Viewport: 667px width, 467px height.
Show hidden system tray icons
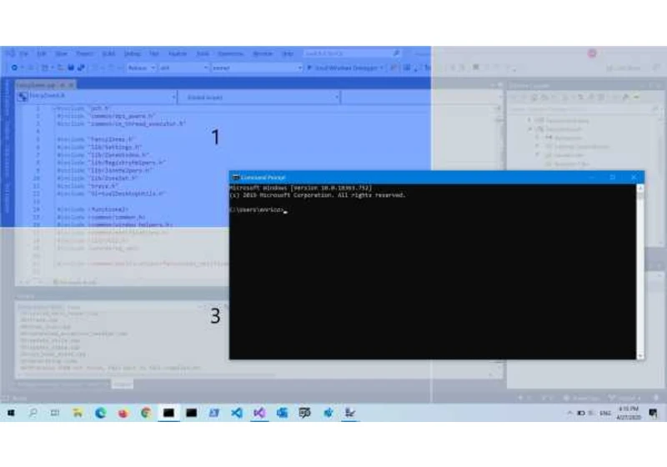pos(570,413)
